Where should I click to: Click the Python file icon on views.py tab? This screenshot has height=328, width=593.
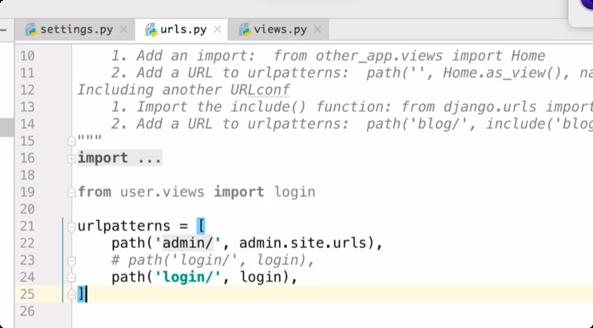245,30
